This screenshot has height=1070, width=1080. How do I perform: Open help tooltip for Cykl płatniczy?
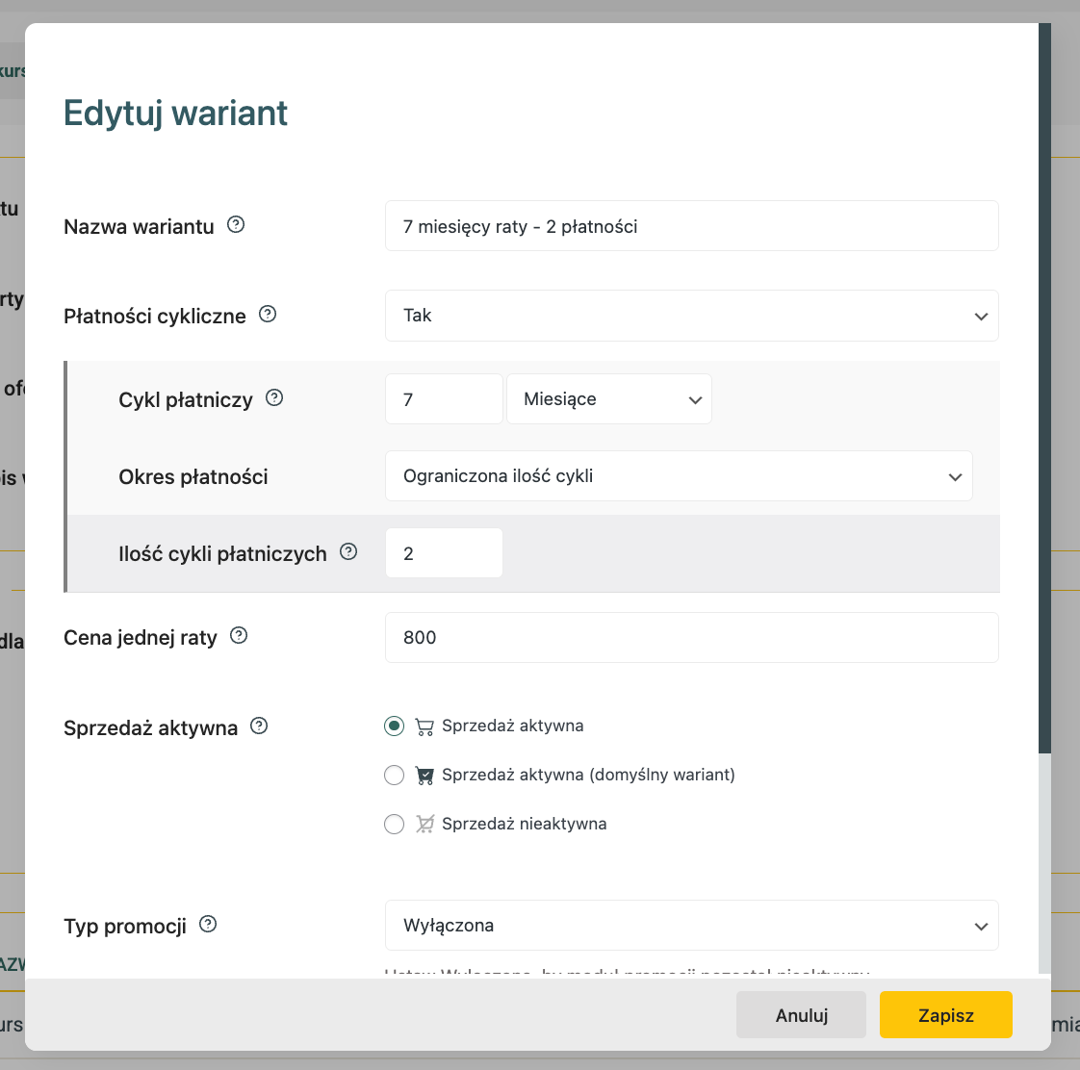(x=274, y=397)
